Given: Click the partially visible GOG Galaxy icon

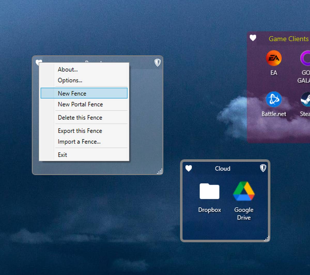Looking at the screenshot, I should (x=306, y=58).
